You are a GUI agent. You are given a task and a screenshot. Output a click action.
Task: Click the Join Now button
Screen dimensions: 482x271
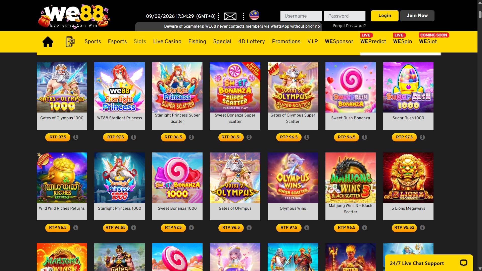[417, 16]
